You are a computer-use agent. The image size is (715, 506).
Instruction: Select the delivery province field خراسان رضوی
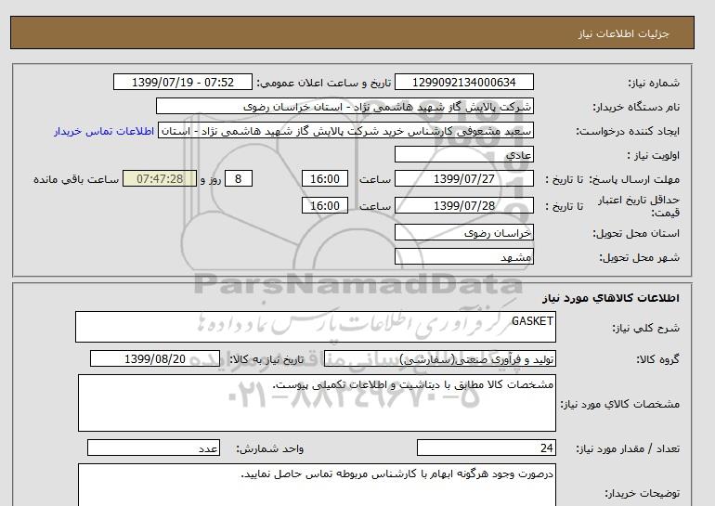pyautogui.click(x=464, y=233)
